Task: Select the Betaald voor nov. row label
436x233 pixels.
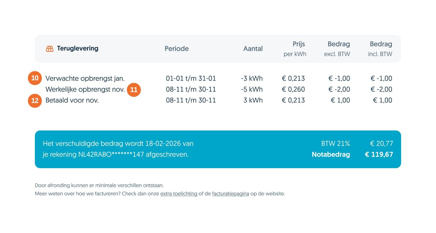Action: click(x=72, y=100)
